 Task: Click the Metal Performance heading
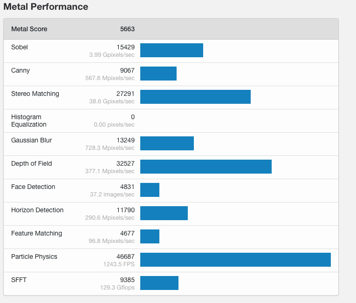tap(46, 7)
